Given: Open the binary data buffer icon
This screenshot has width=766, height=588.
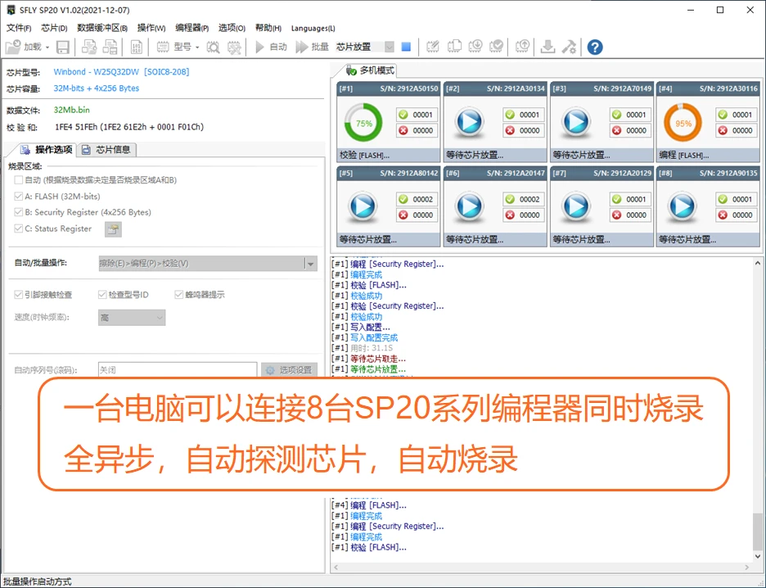Looking at the screenshot, I should 137,47.
